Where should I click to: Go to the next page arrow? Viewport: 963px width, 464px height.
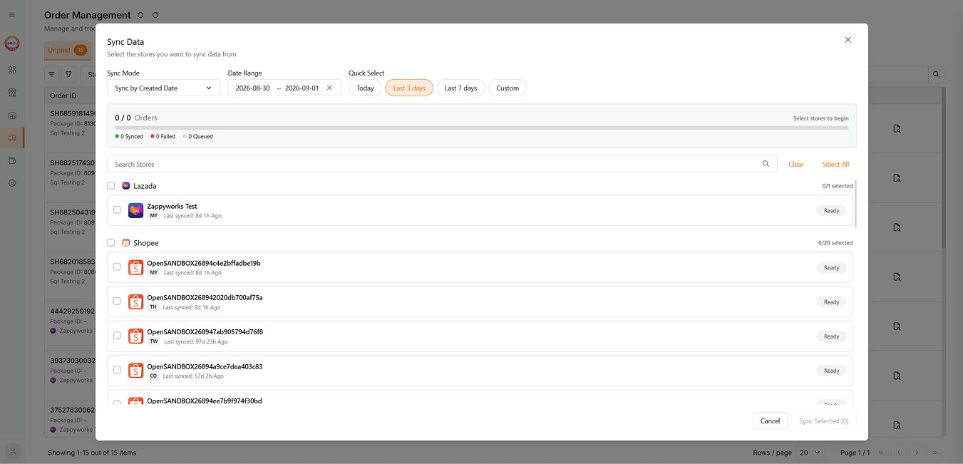coord(917,452)
